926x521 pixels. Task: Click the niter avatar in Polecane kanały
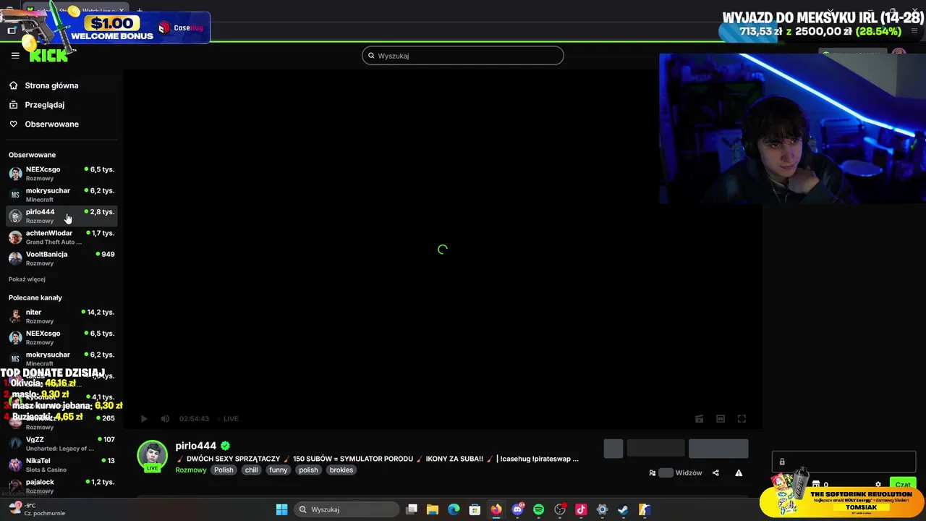(15, 316)
